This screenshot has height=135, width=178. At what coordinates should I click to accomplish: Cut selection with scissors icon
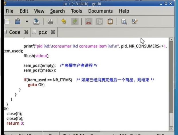point(88,21)
